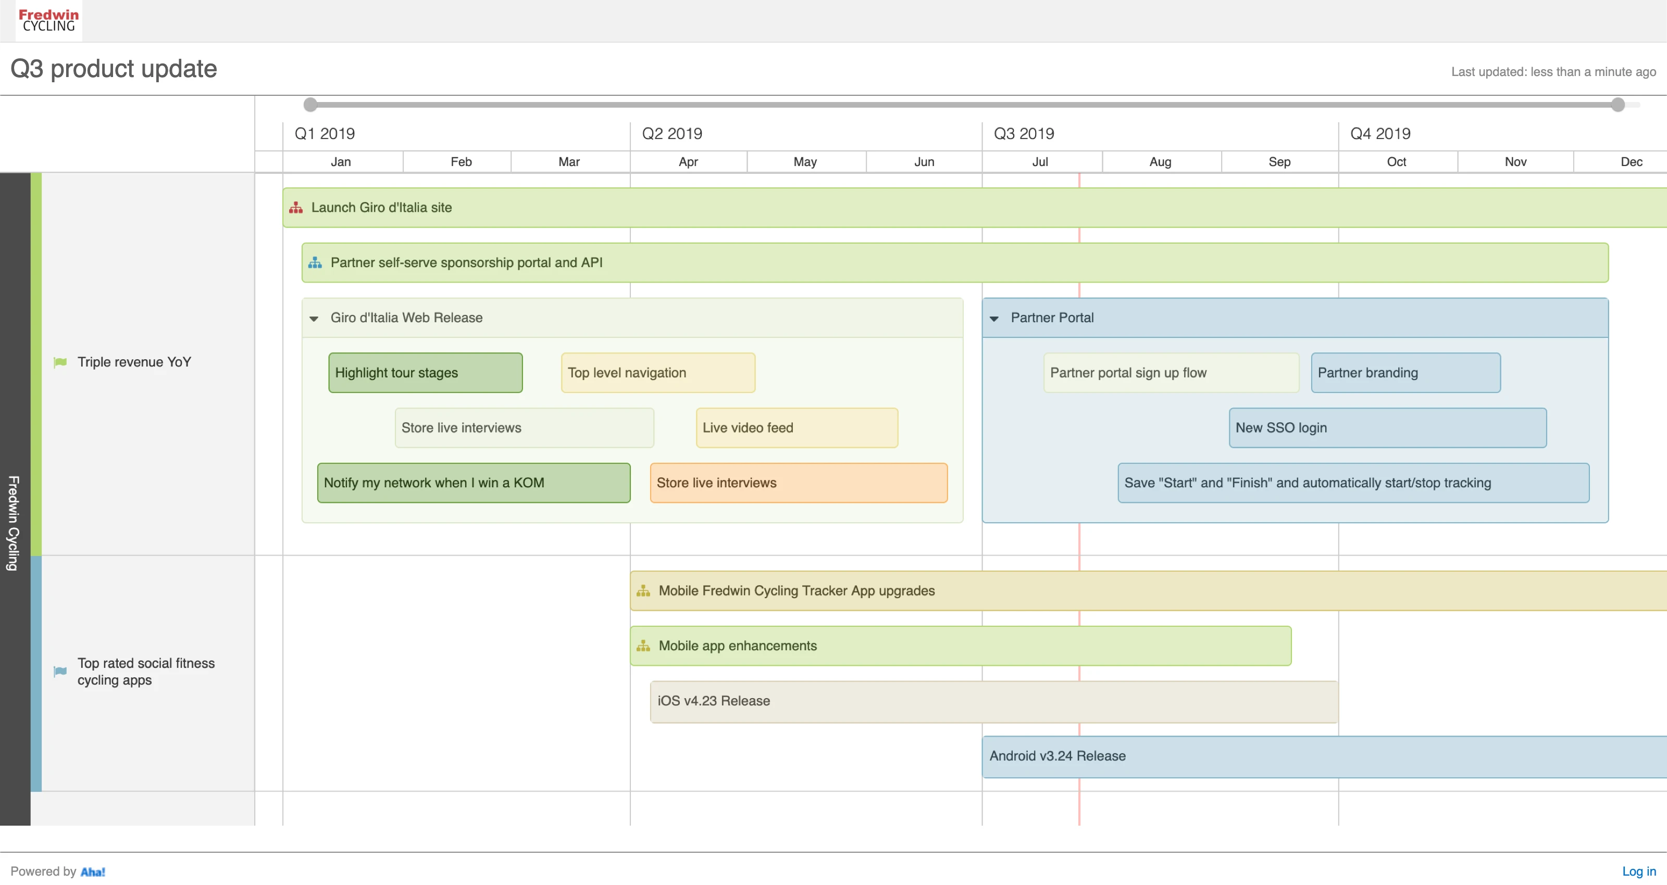Select the Q3 2019 quarter header
The height and width of the screenshot is (885, 1667).
[1024, 134]
